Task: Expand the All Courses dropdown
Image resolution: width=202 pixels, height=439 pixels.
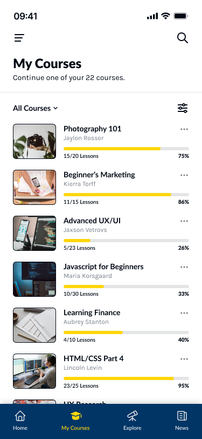Action: click(x=36, y=108)
